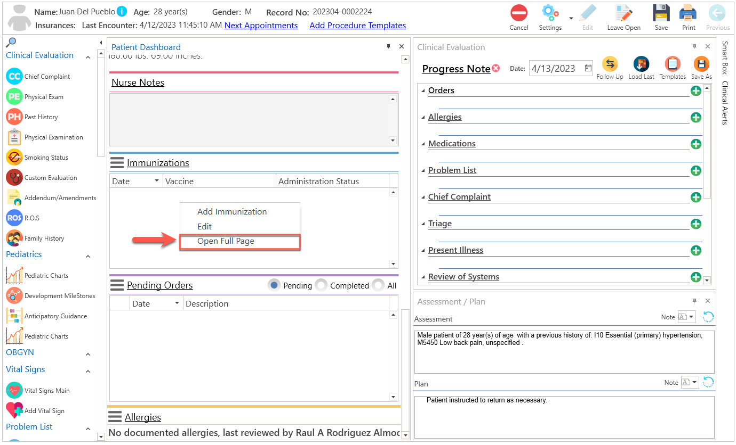This screenshot has width=736, height=445.
Task: Click inside the Plan text box
Action: [564, 417]
